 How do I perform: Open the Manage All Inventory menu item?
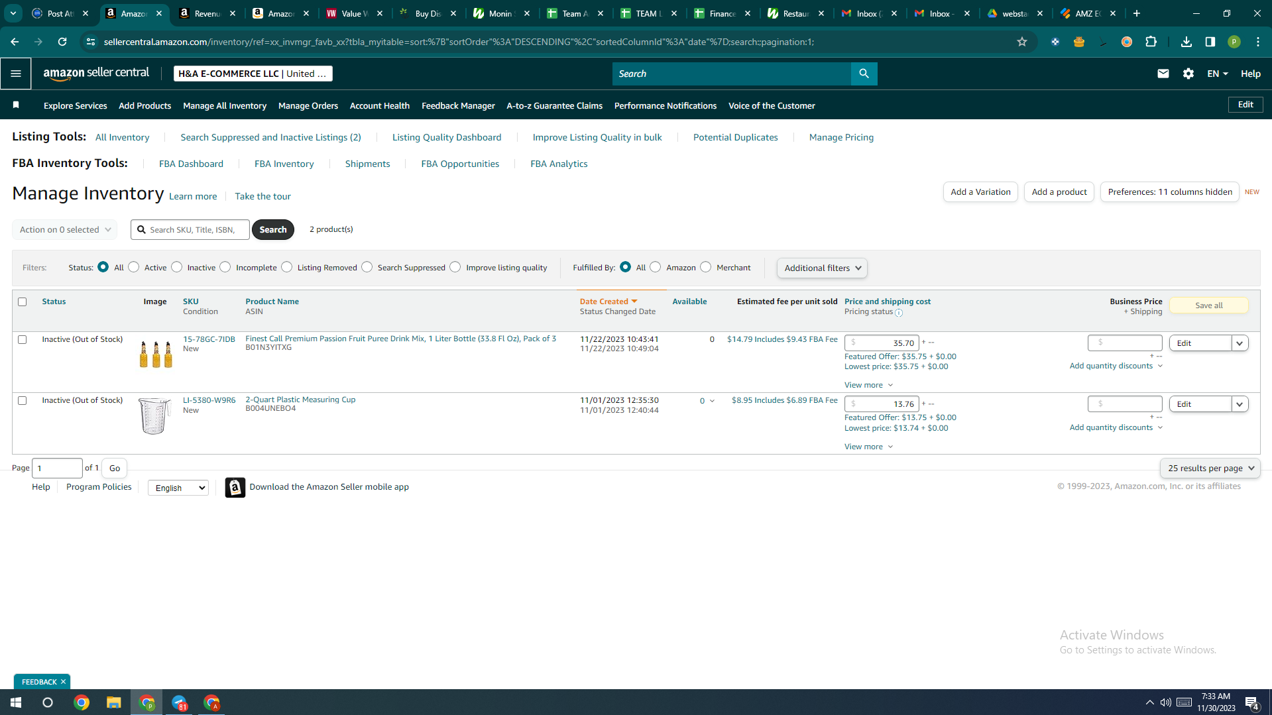(225, 105)
